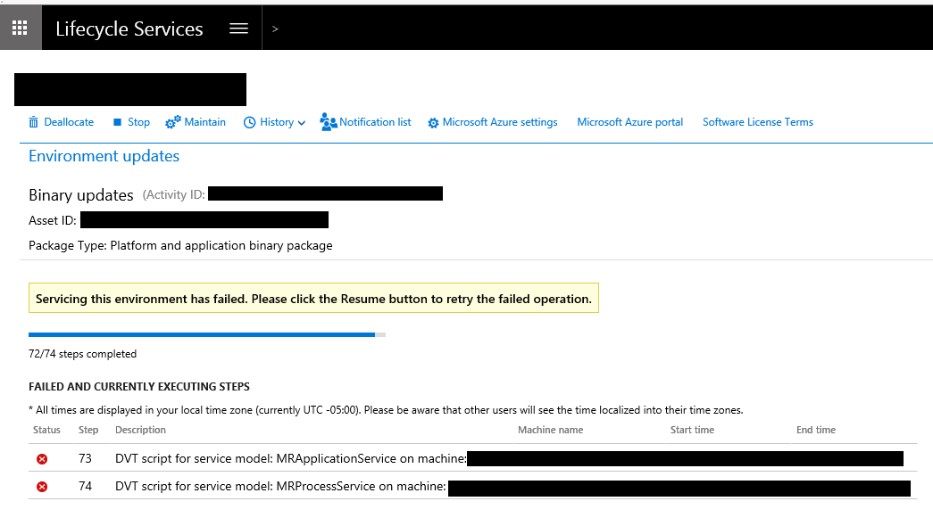This screenshot has width=933, height=526.
Task: Click the Package Type text line
Action: [180, 245]
